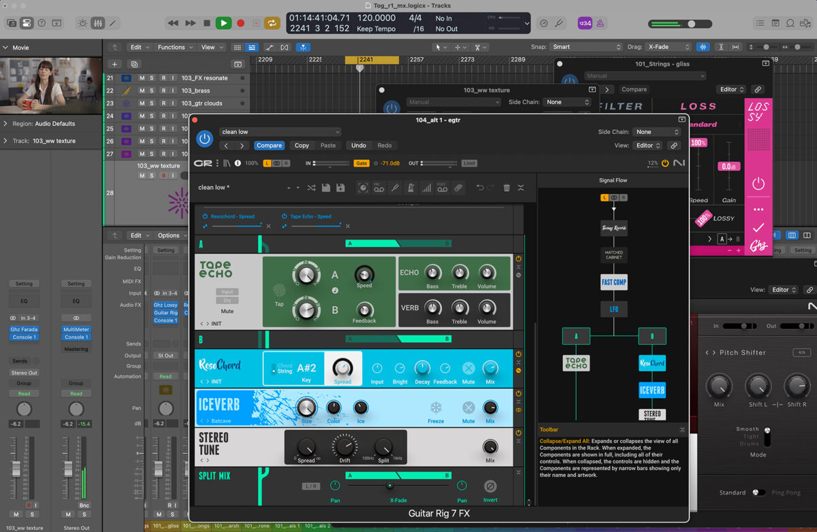The image size is (817, 532).
Task: Toggle the count-in 1234 button
Action: coord(585,23)
